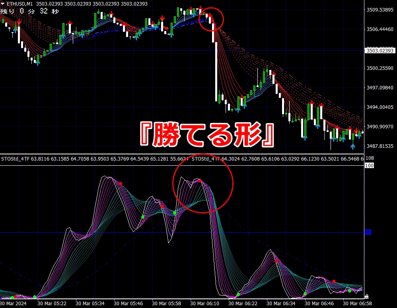Image resolution: width=397 pixels, height=308 pixels.
Task: Click the 3494.00405 price scale label
Action: [380, 107]
